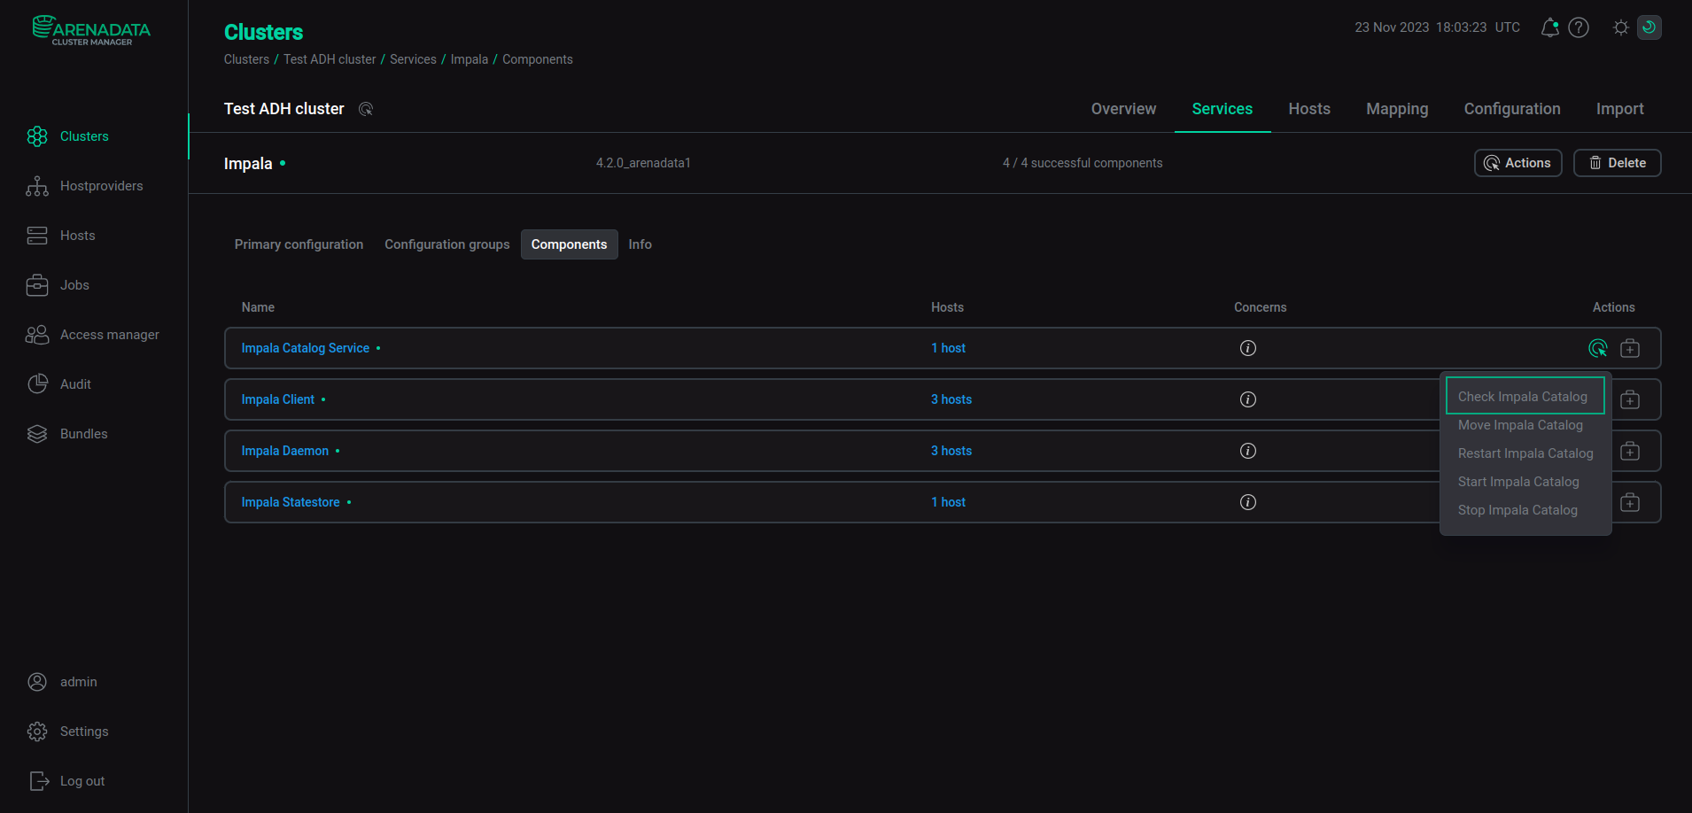This screenshot has height=813, width=1692.
Task: Switch to light theme sun icon
Action: coord(1621,27)
